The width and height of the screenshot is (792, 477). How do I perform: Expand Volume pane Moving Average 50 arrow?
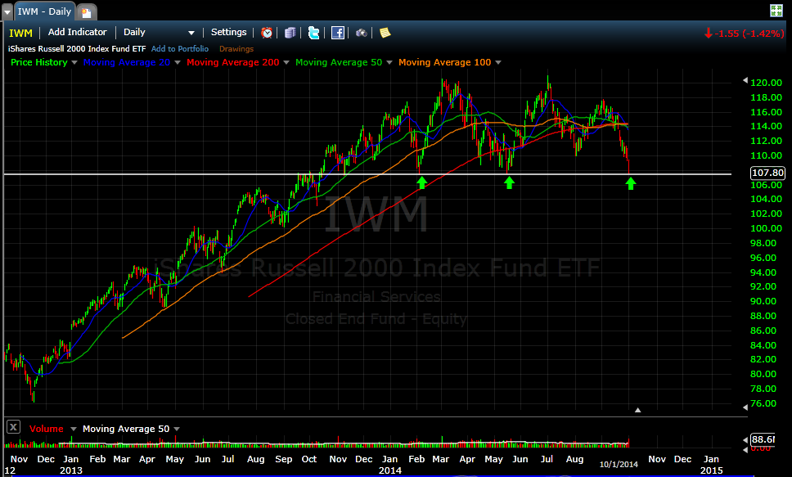click(x=177, y=429)
